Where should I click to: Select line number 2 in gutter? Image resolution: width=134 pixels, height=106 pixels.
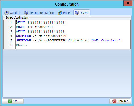(x=11, y=27)
